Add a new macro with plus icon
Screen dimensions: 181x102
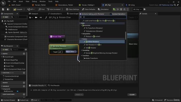pyautogui.click(x=24, y=83)
